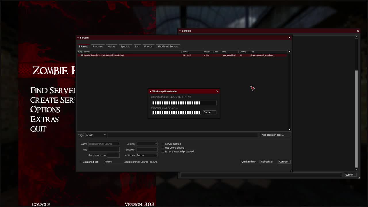Viewport: 368px width, 207px height.
Task: Open Location filter dropdown
Action: [147, 149]
